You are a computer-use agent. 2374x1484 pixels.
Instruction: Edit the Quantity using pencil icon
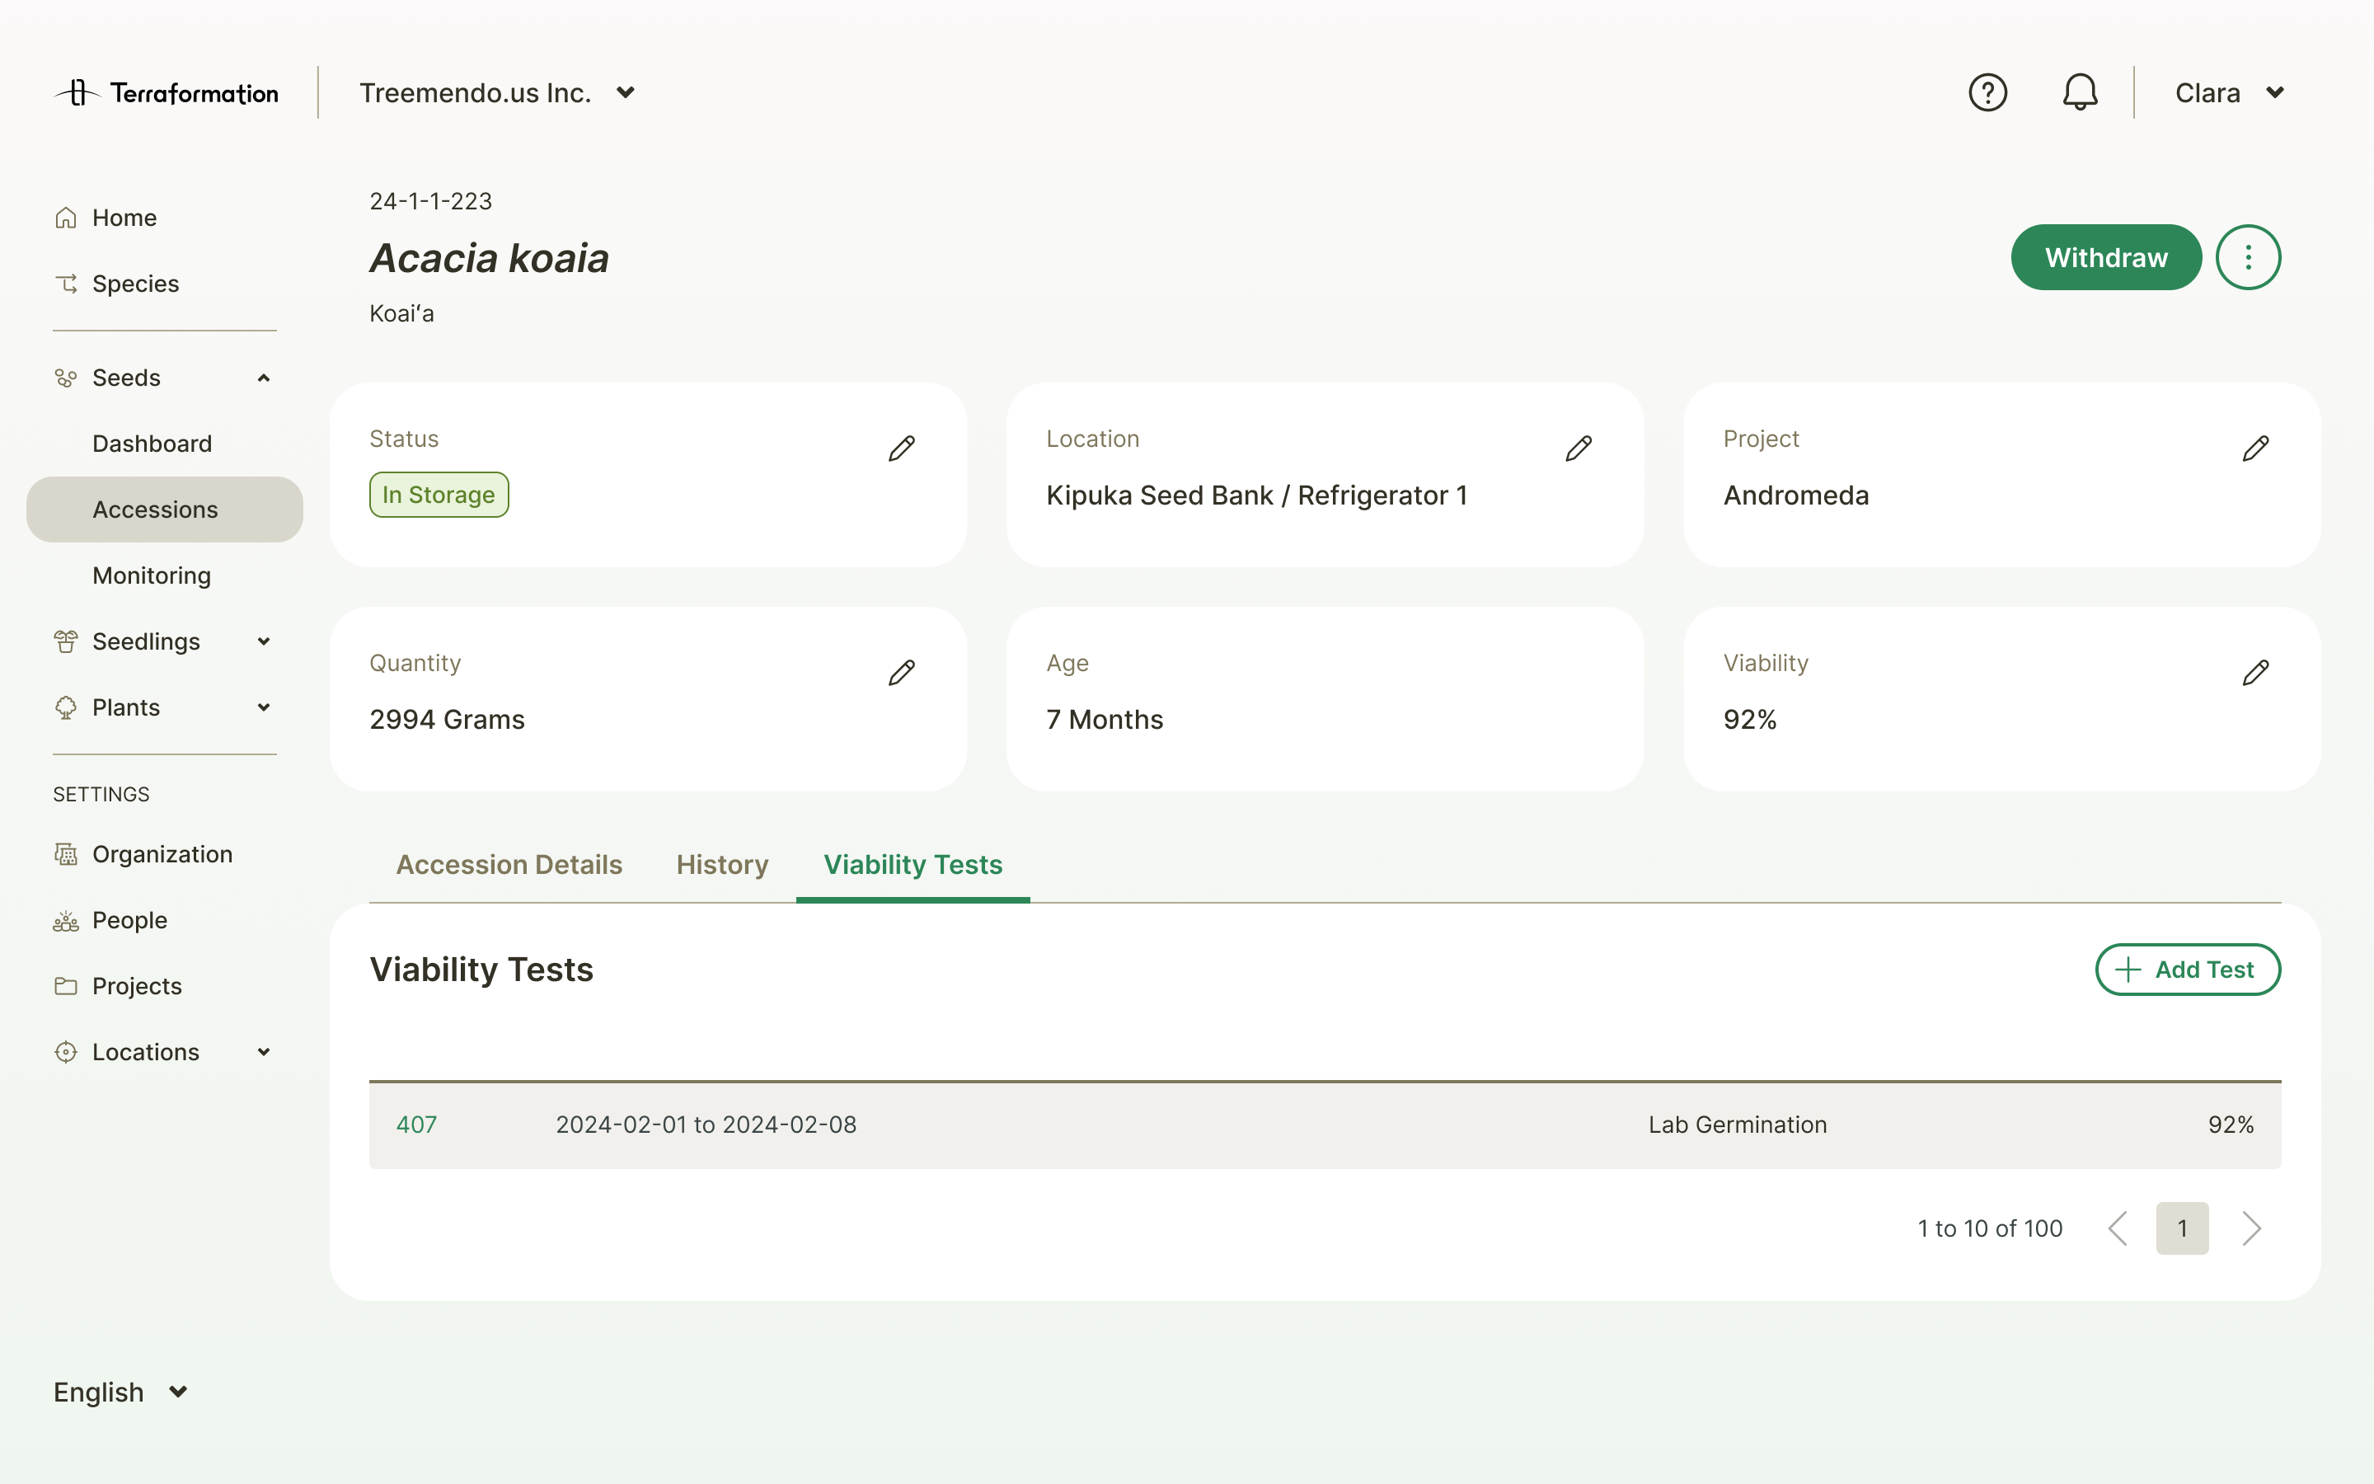pos(902,672)
